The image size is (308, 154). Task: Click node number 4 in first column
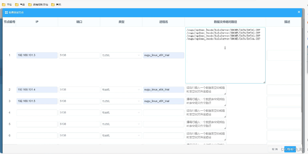click(x=9, y=112)
